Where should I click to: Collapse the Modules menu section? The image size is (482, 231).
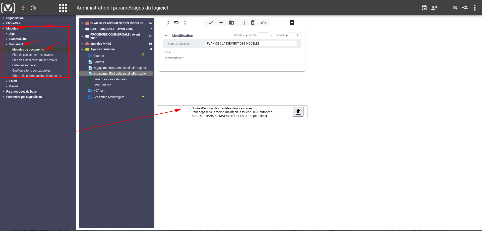pyautogui.click(x=3, y=29)
